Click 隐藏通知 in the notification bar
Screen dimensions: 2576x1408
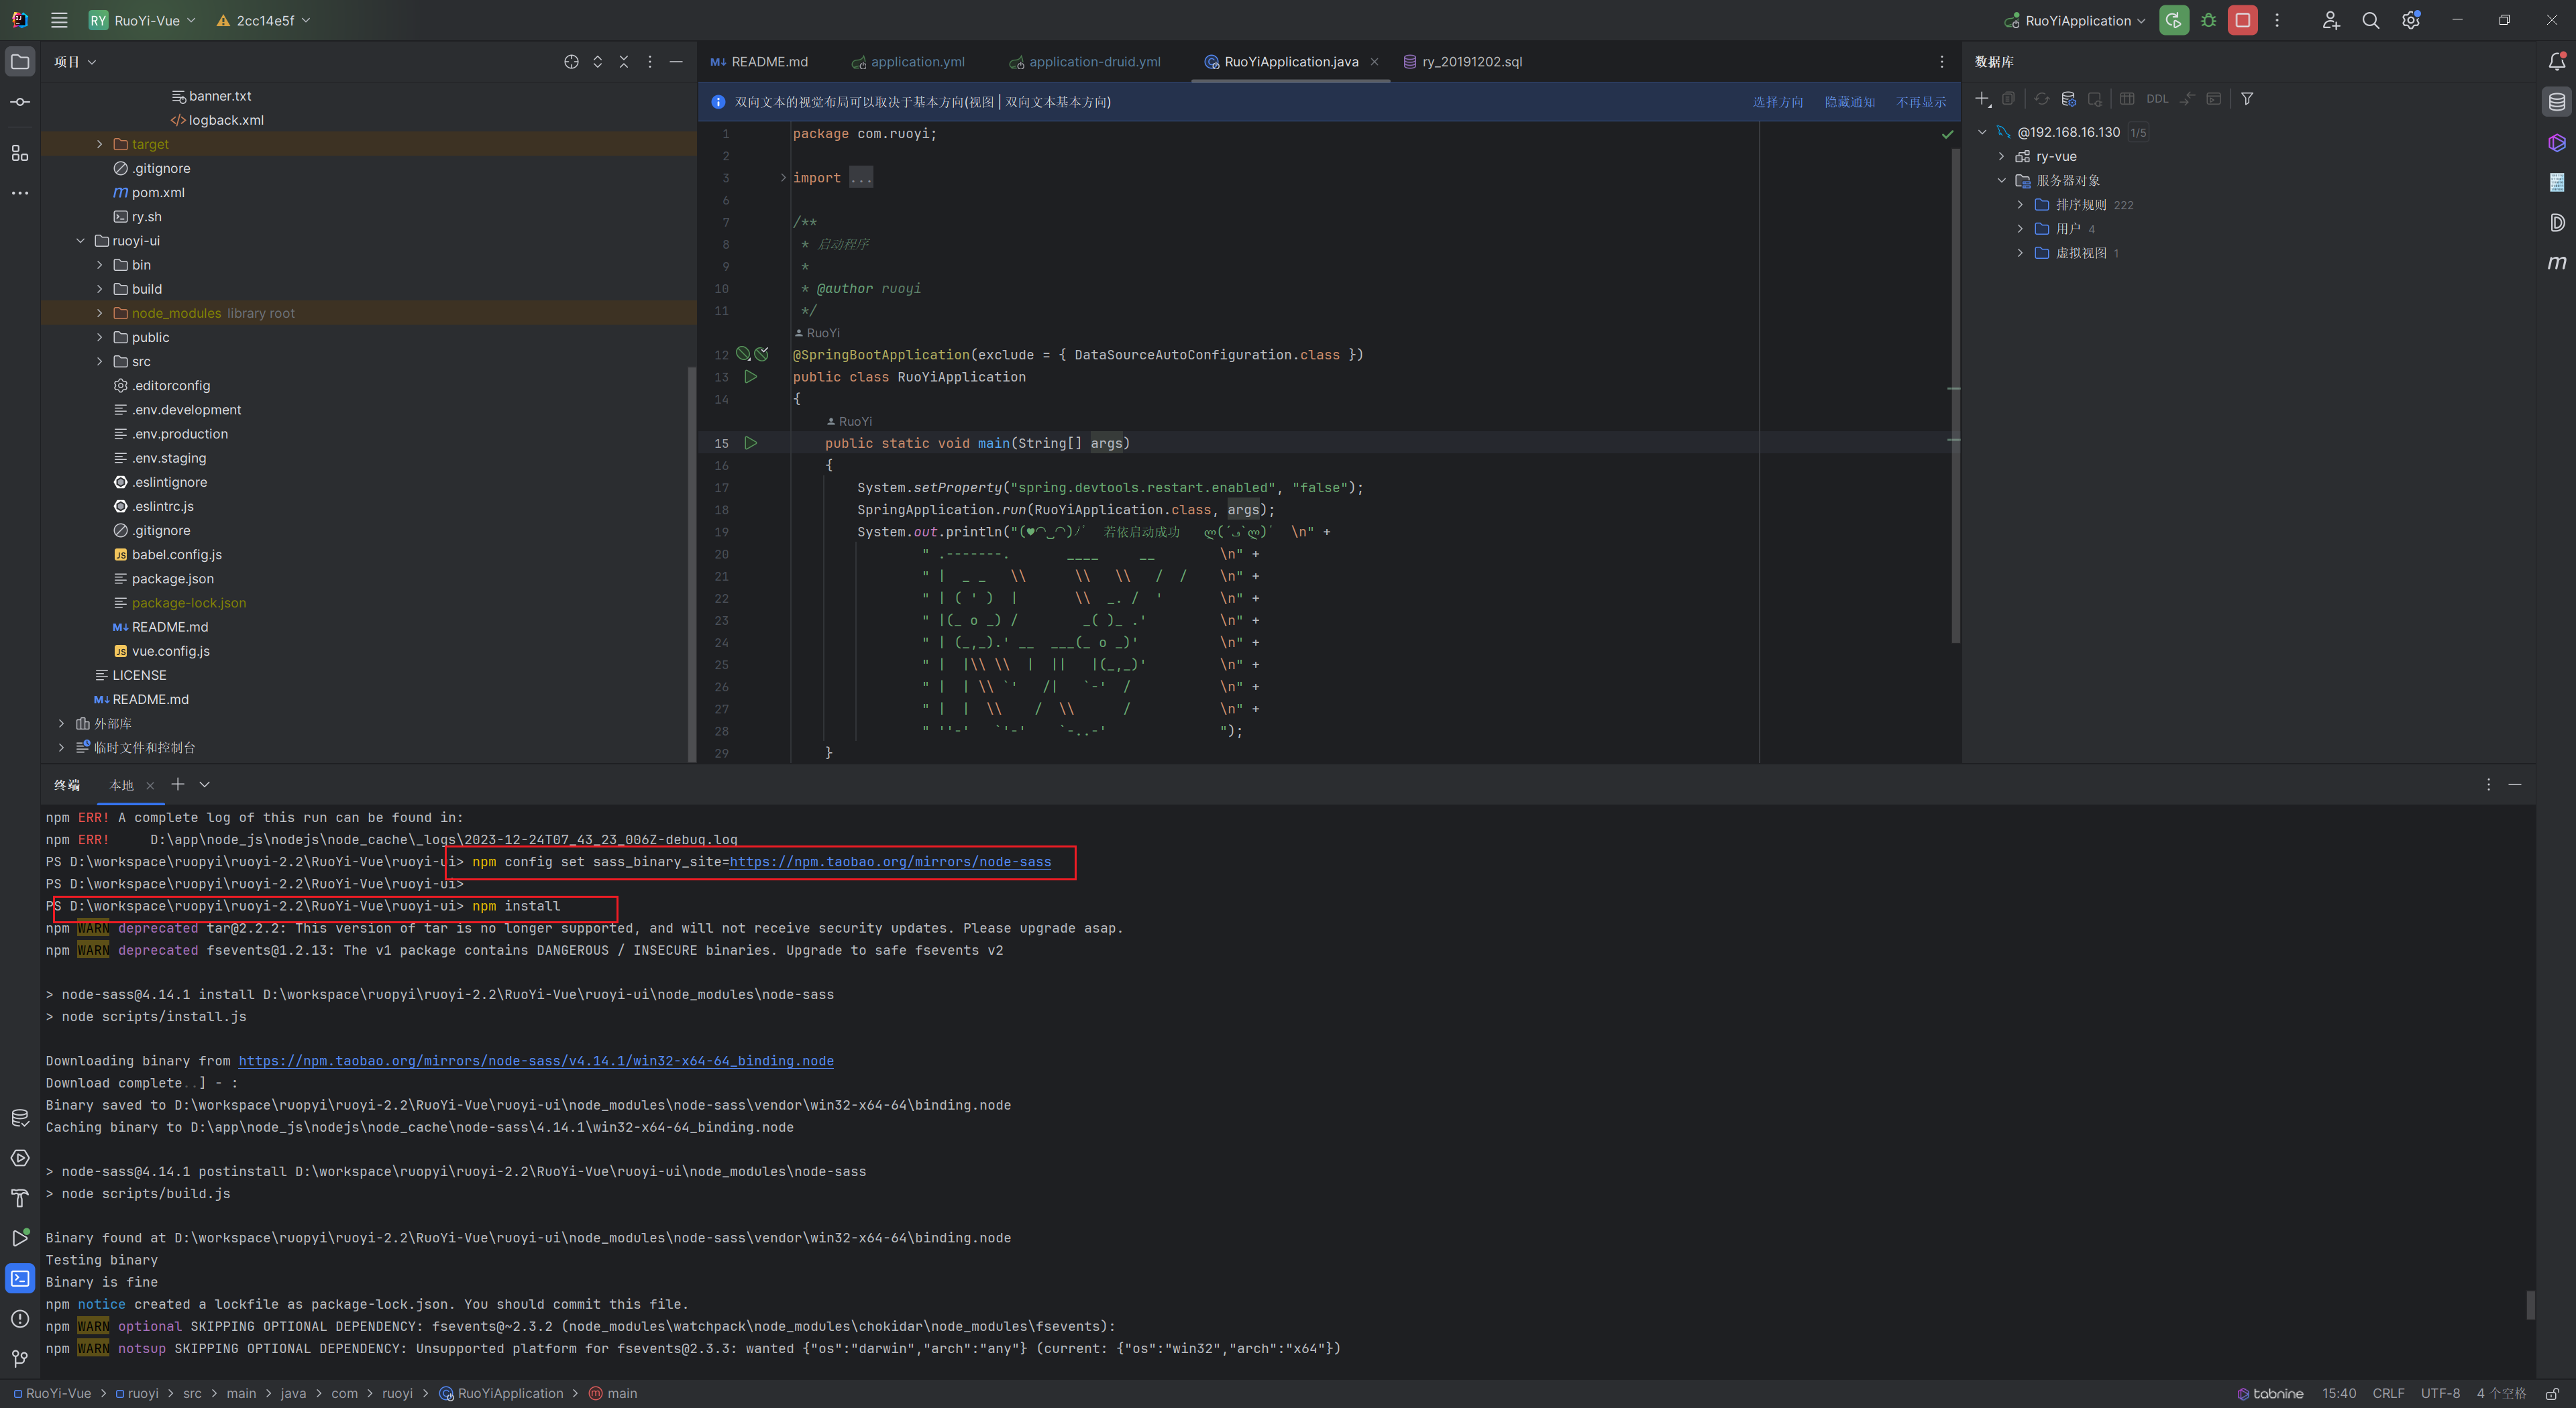(x=1849, y=102)
